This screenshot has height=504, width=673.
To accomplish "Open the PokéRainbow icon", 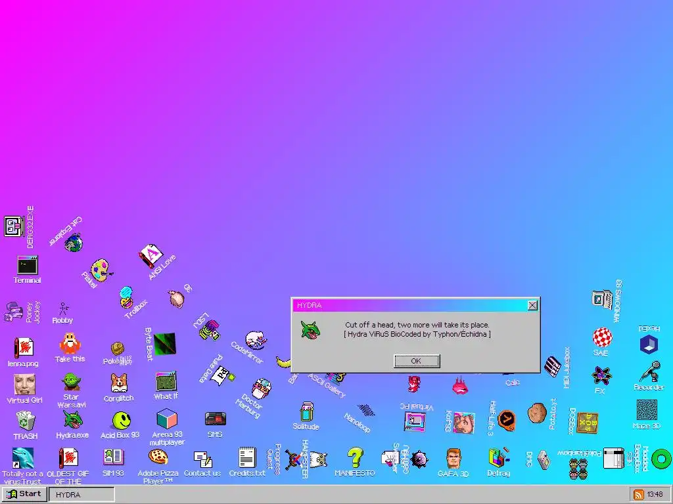I will tap(578, 469).
